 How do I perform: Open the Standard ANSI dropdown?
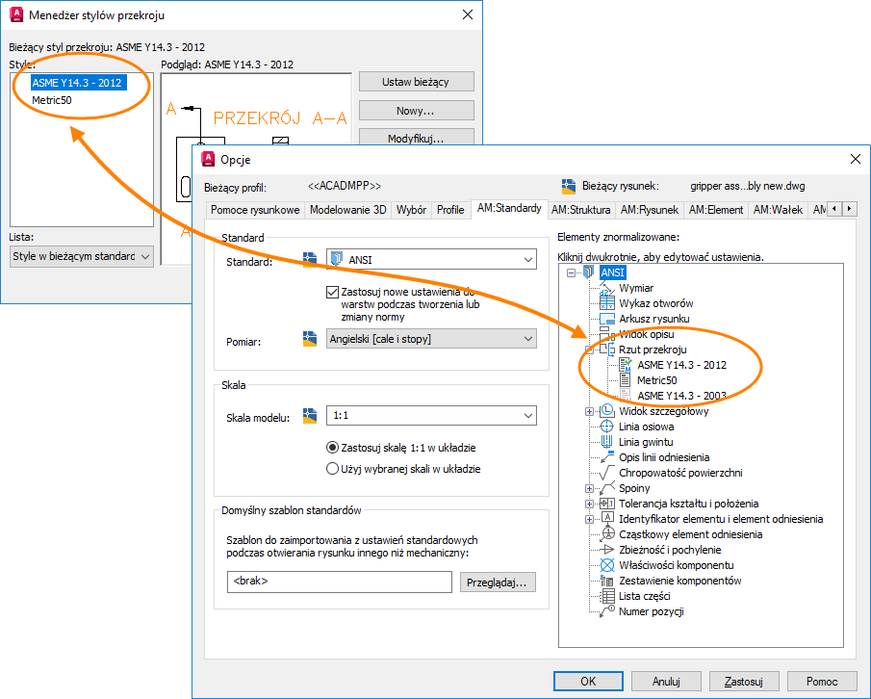tap(431, 260)
